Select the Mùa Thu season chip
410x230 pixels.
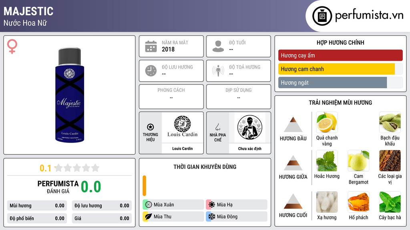173,216
